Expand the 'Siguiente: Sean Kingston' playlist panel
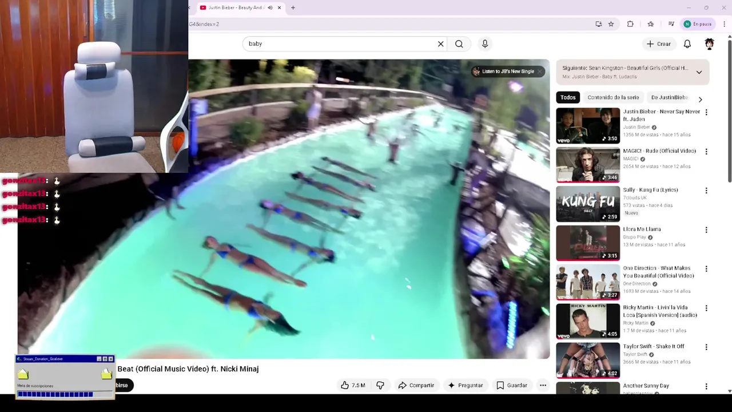This screenshot has width=732, height=412. (x=699, y=72)
